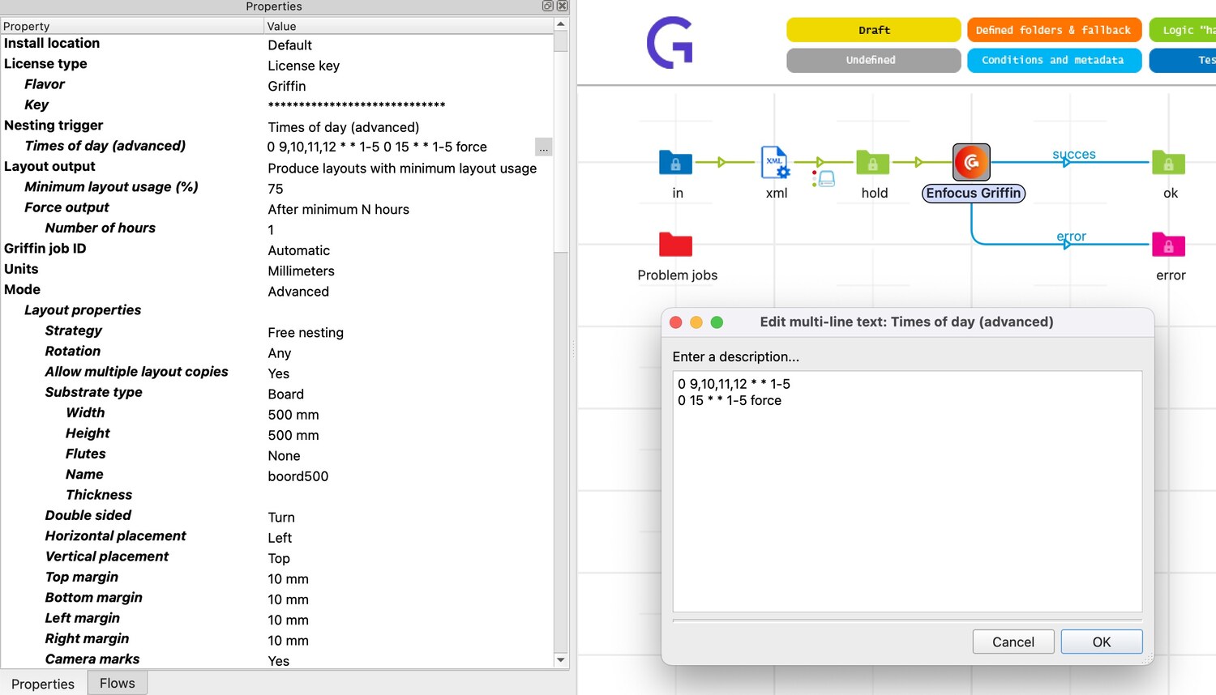Switch to the Properties tab

coord(43,684)
